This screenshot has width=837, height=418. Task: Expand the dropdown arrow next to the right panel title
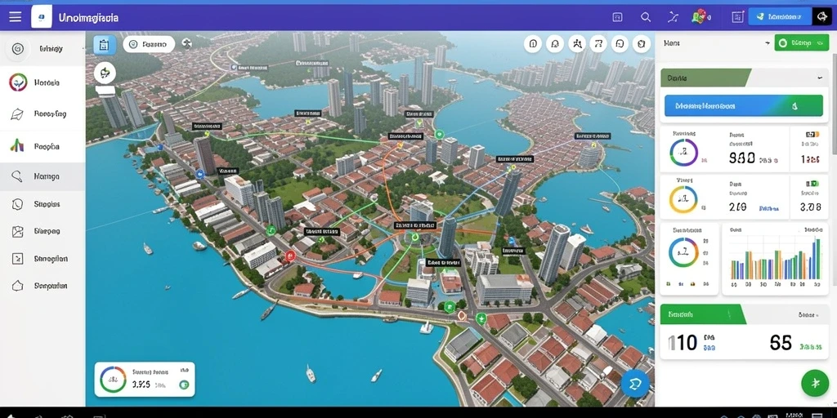767,43
